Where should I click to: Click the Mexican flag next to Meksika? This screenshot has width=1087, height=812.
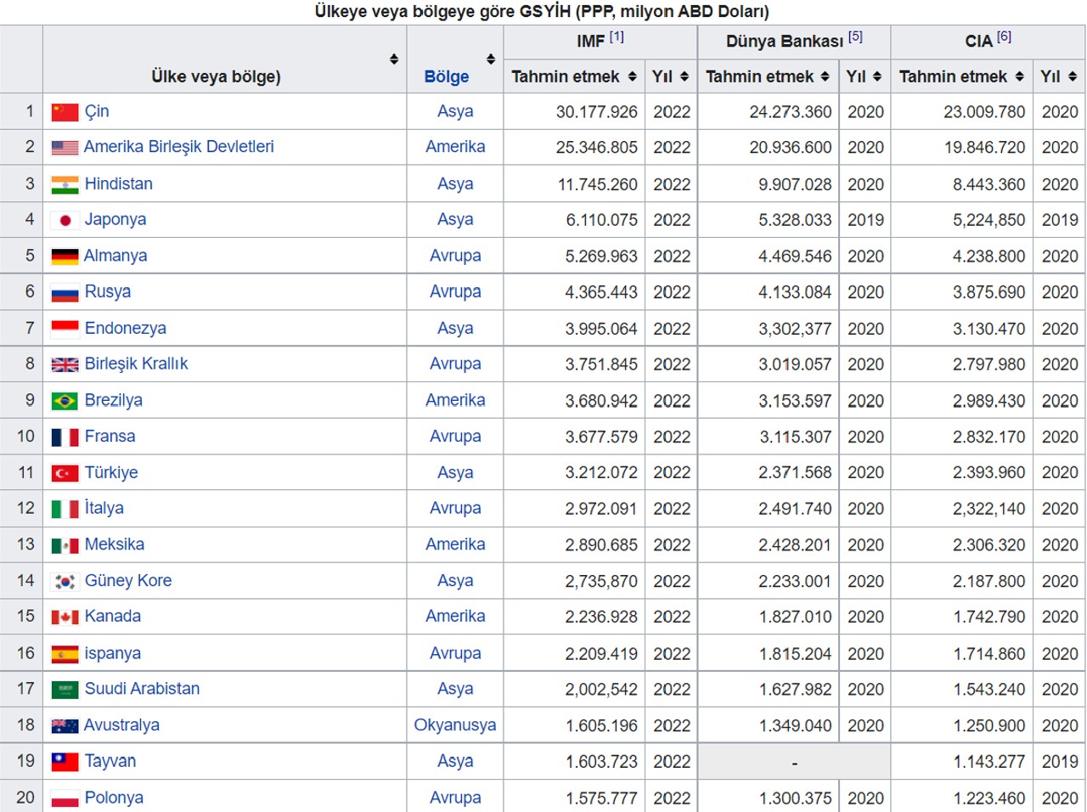tap(65, 545)
